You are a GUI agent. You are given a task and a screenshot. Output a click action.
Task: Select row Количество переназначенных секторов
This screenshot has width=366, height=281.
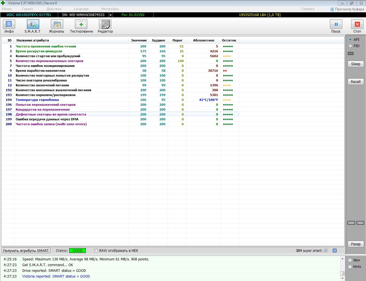[120, 61]
